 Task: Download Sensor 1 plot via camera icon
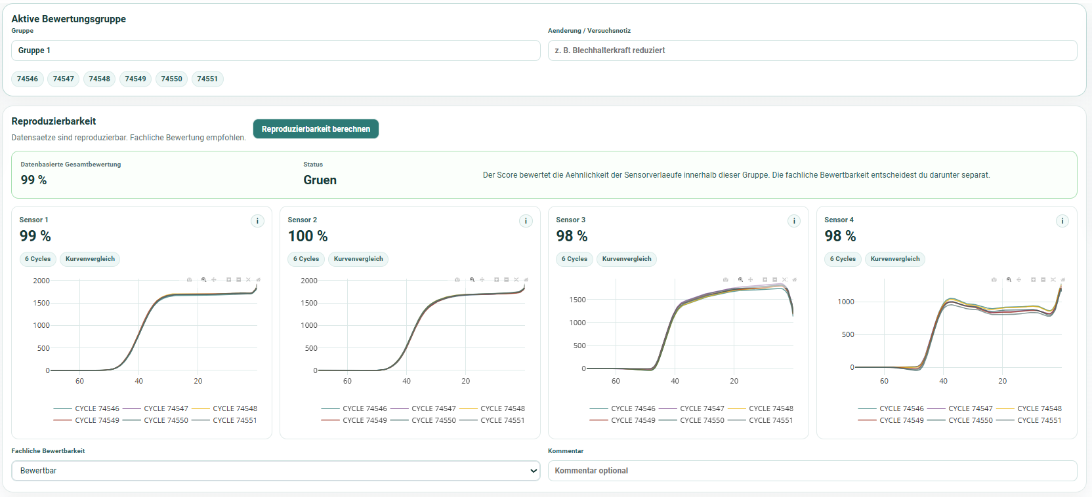[190, 280]
